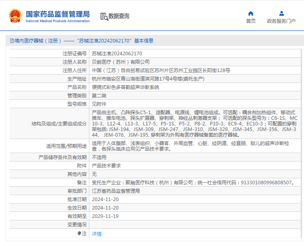Open the 数据查询 search icon
304x242 pixels.
(x=104, y=16)
